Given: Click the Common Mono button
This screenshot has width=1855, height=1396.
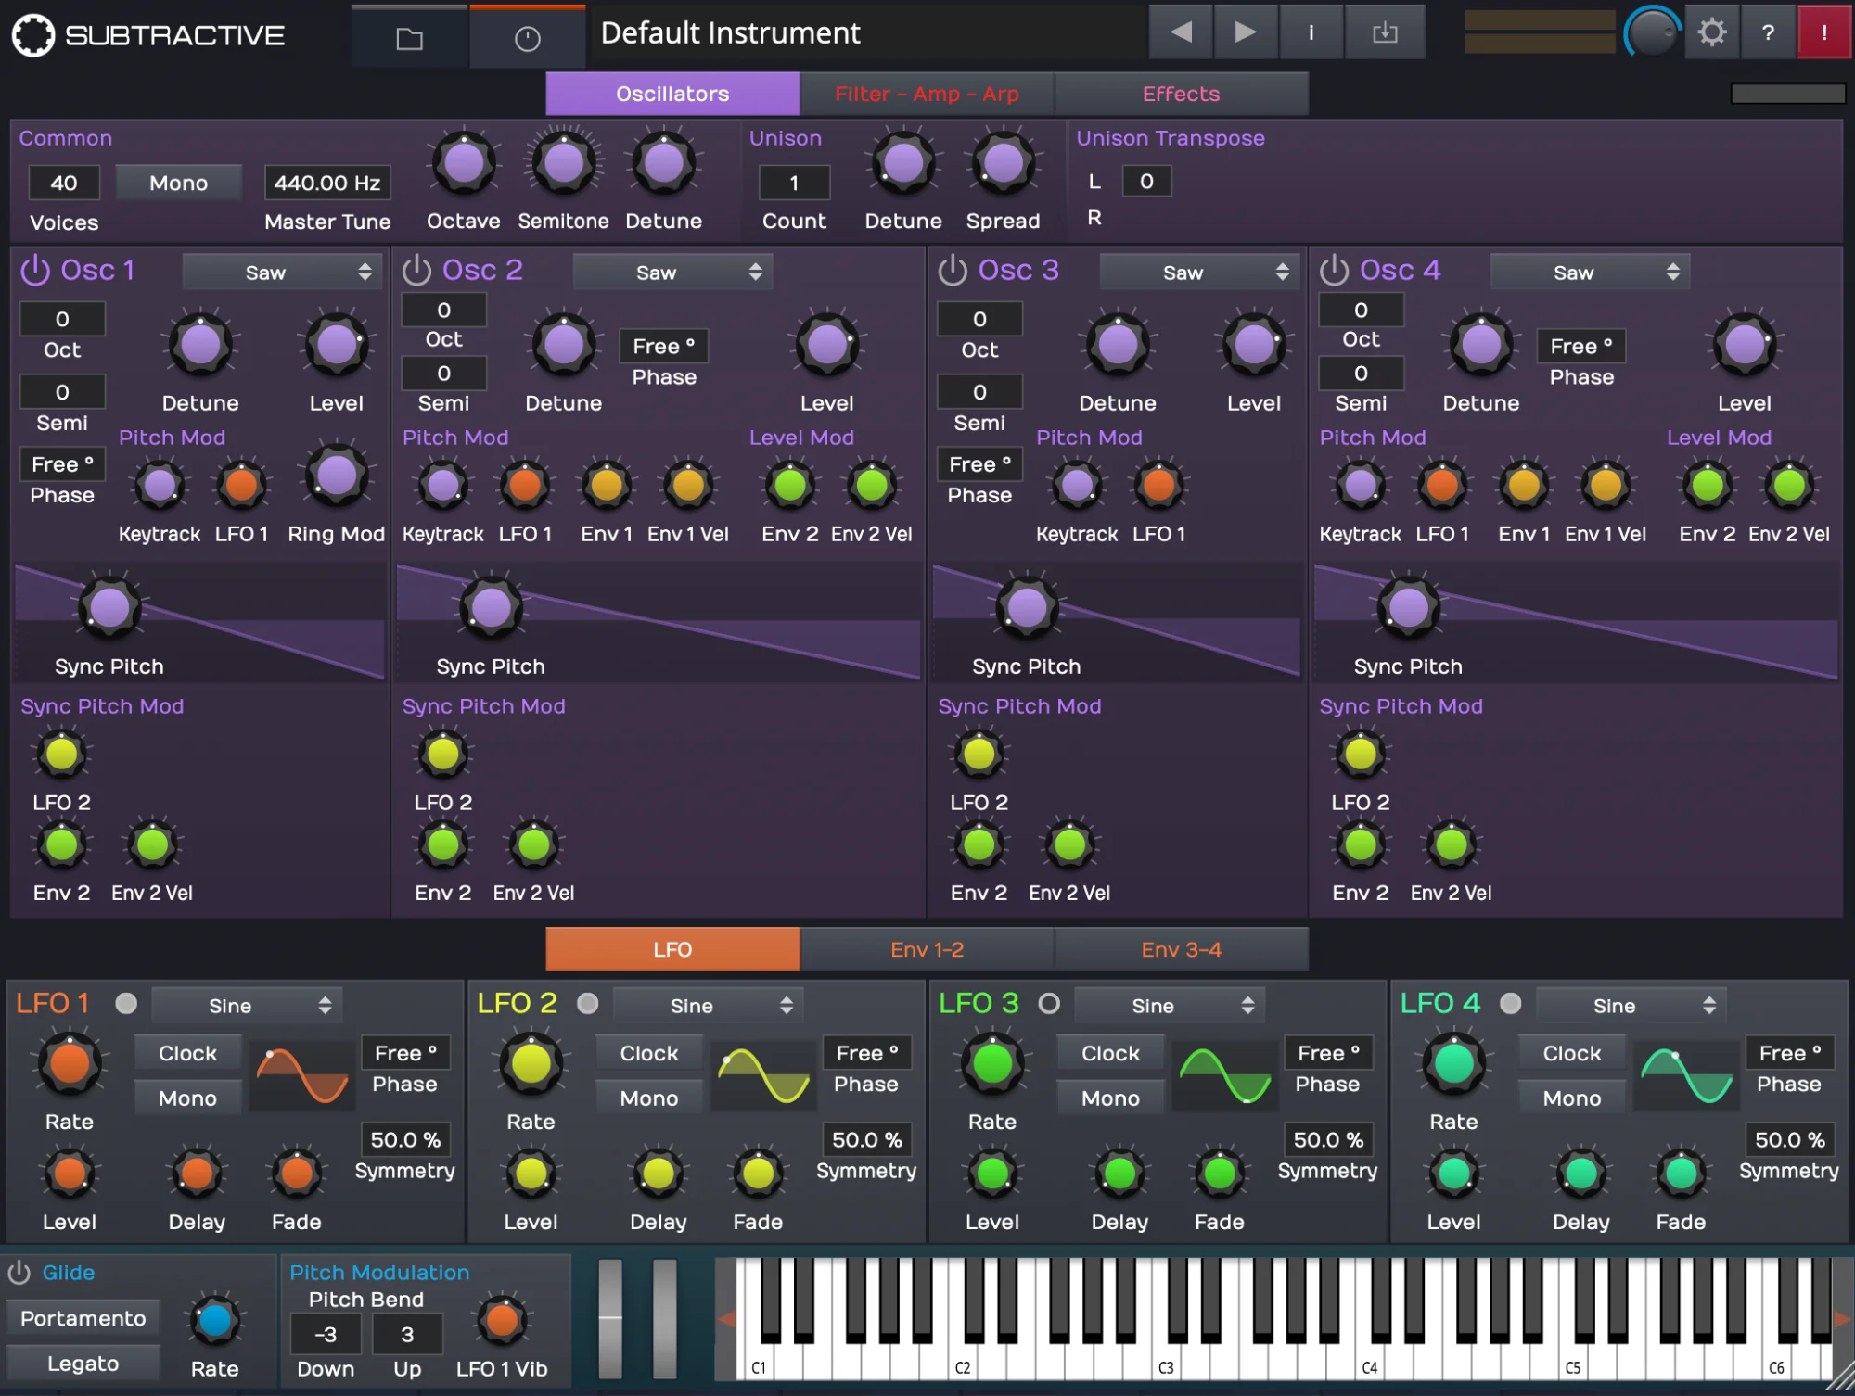Looking at the screenshot, I should click(x=178, y=183).
